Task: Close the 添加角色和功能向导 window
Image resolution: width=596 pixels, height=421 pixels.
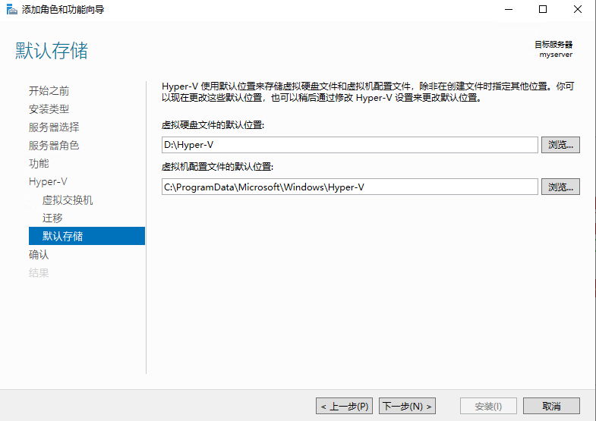Action: pyautogui.click(x=577, y=10)
